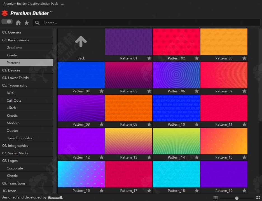Select the Patterns subcategory
262x201 pixels.
point(27,63)
